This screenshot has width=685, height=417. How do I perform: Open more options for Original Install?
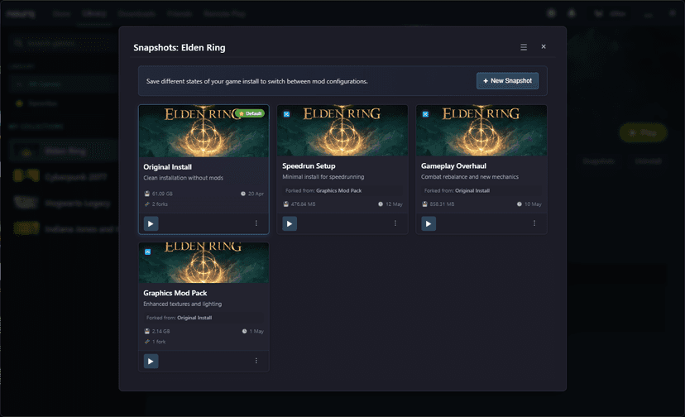(x=256, y=223)
